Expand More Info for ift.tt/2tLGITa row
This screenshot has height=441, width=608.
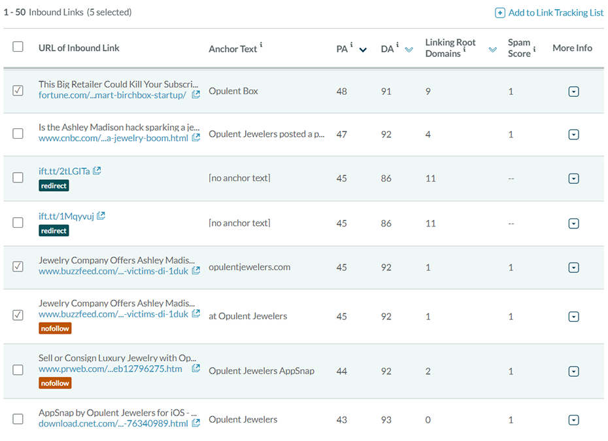click(573, 179)
